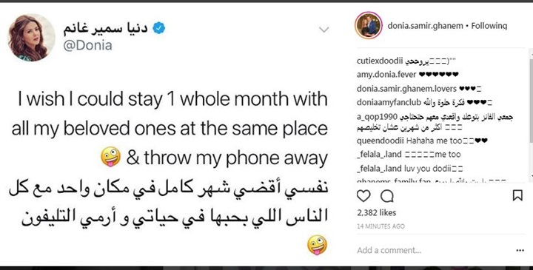Open the three-dot more options menu
The height and width of the screenshot is (270, 533).
tap(520, 251)
